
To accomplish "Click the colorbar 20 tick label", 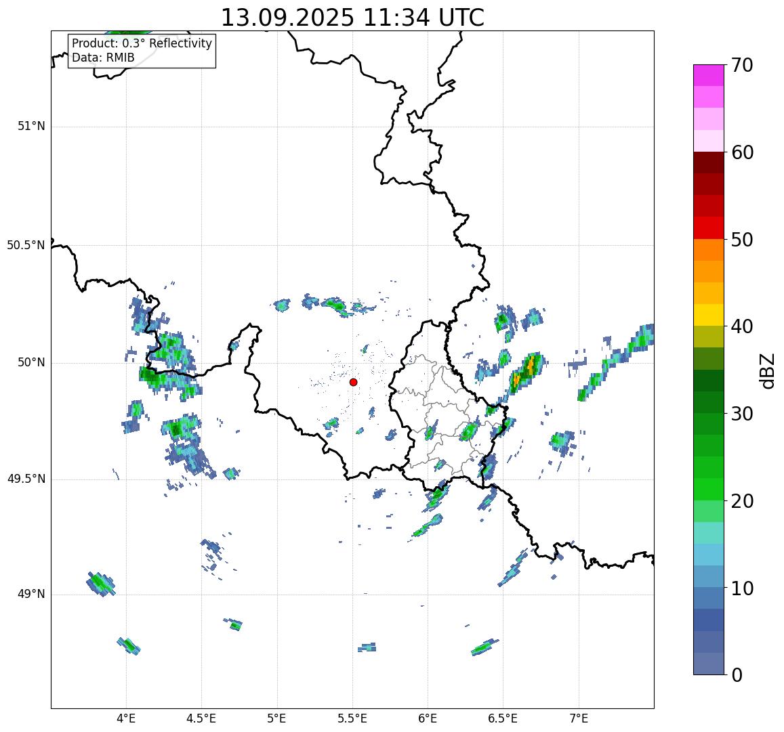I will (x=742, y=501).
